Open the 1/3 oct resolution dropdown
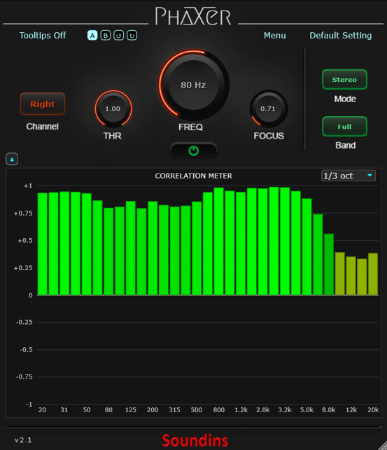This screenshot has width=387, height=450. coord(349,176)
